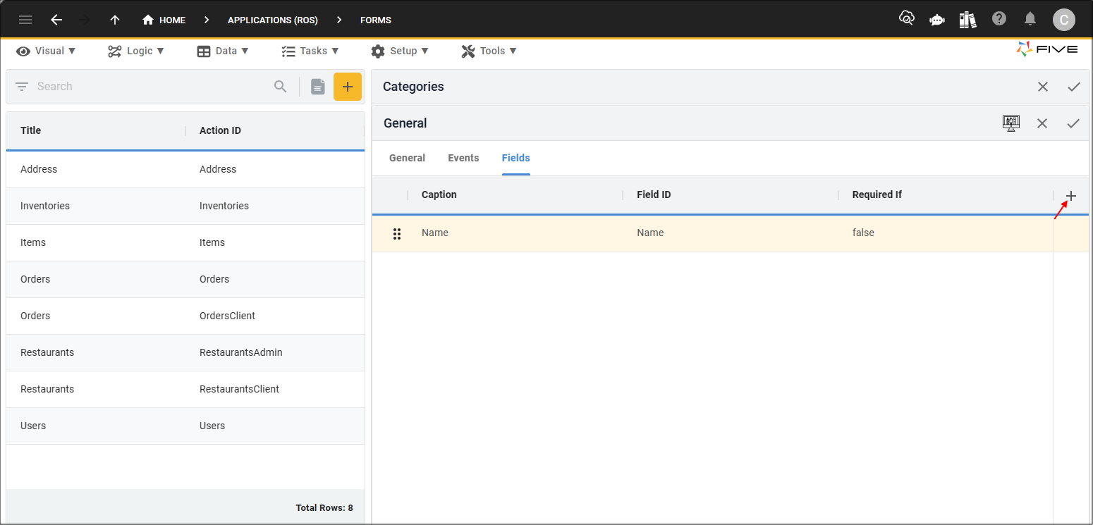Cancel the General page with X
This screenshot has height=525, width=1093.
coord(1042,123)
